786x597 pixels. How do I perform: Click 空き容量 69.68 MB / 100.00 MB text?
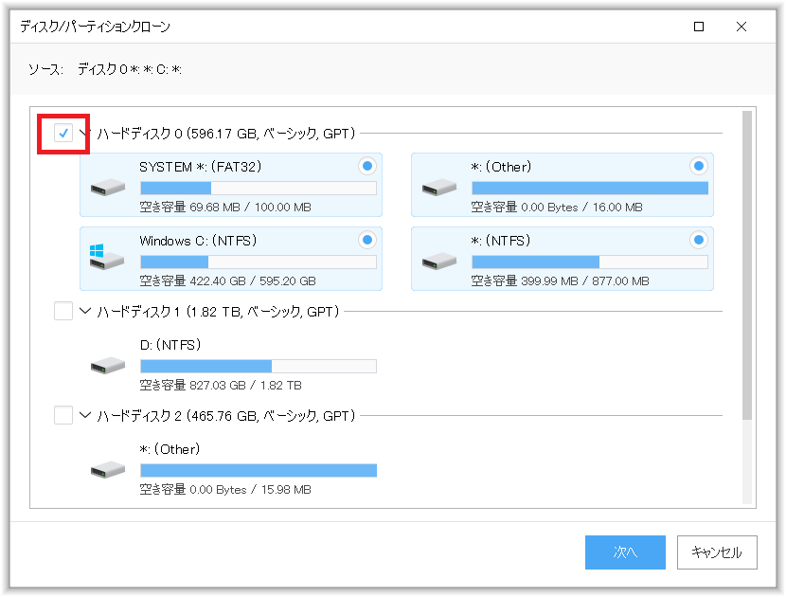tap(225, 208)
